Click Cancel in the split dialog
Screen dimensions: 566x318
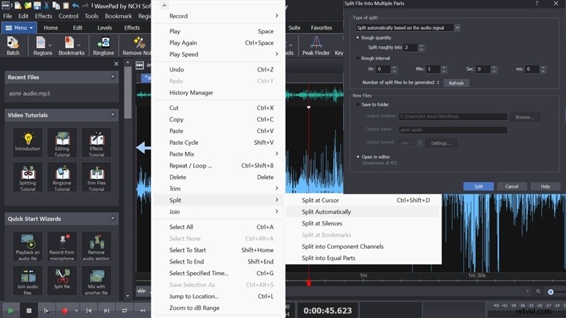512,187
